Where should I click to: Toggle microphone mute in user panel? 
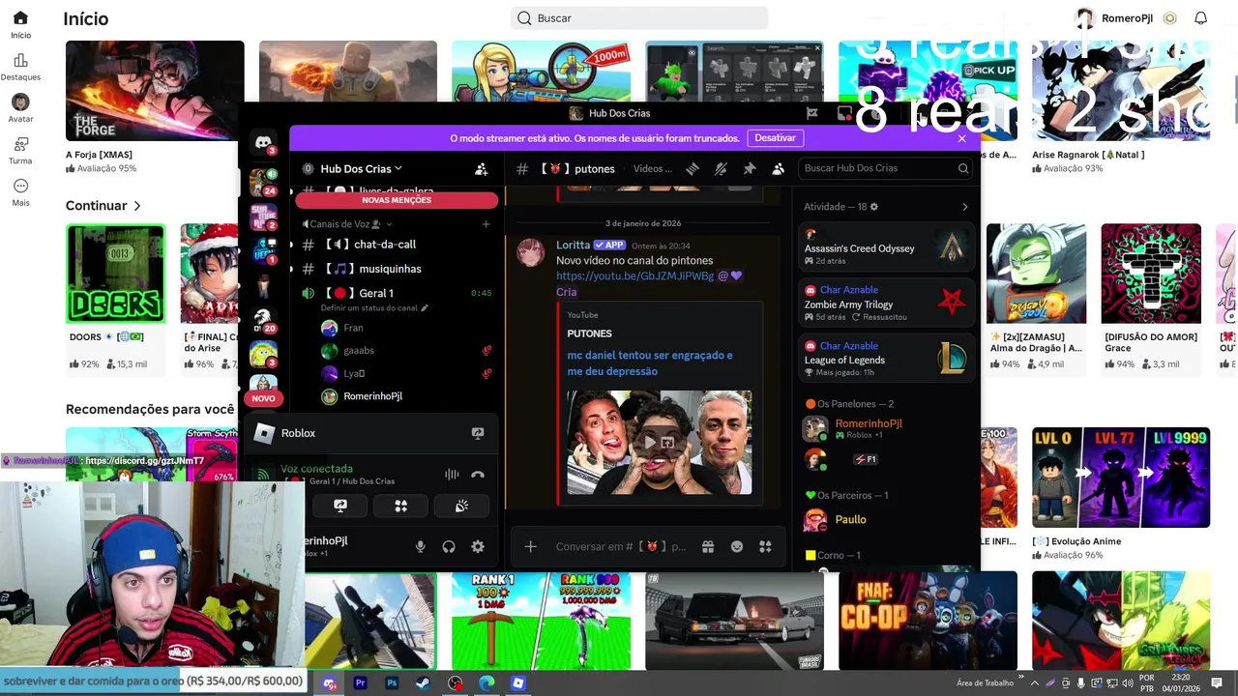pyautogui.click(x=420, y=546)
